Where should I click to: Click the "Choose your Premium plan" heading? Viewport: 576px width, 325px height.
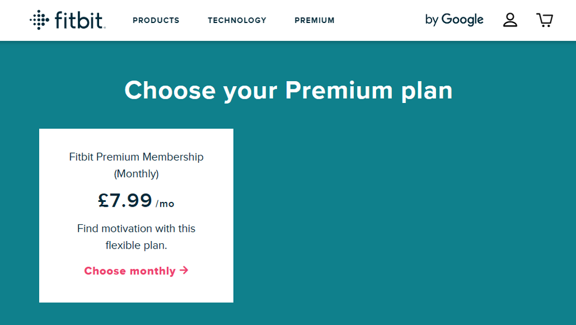pyautogui.click(x=288, y=90)
